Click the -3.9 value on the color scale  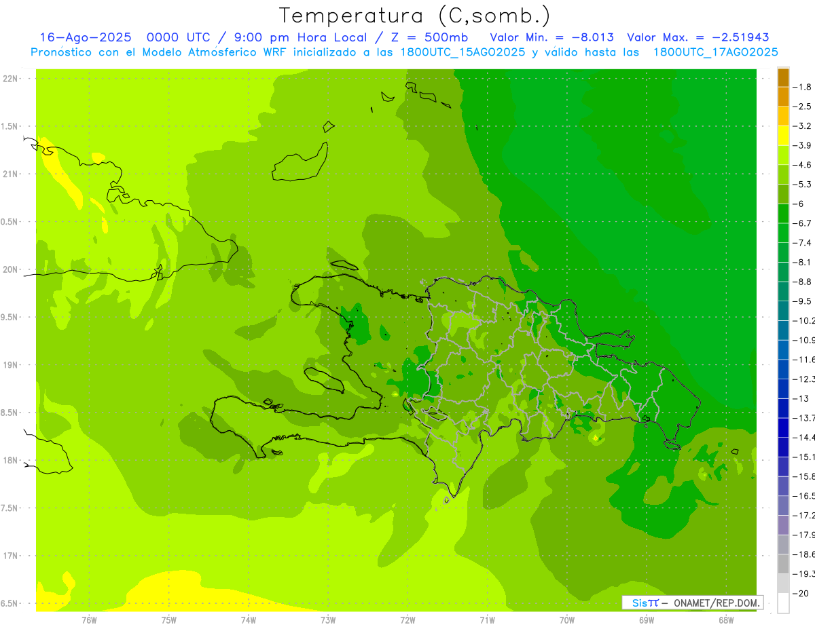pyautogui.click(x=803, y=145)
